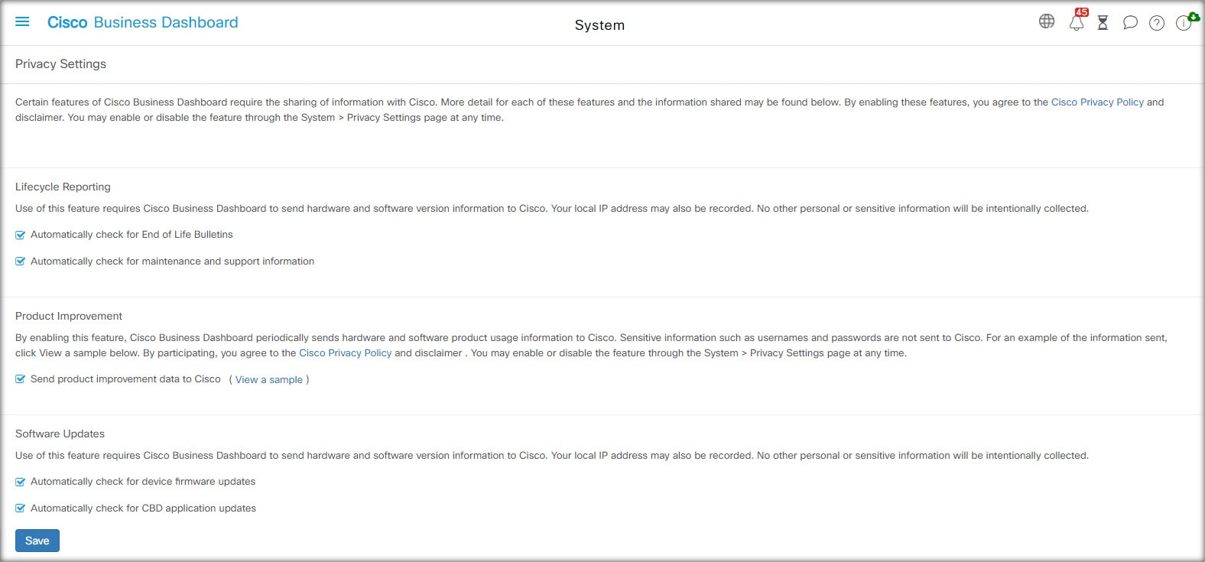Open the question mark help icon
1205x562 pixels.
click(x=1157, y=23)
